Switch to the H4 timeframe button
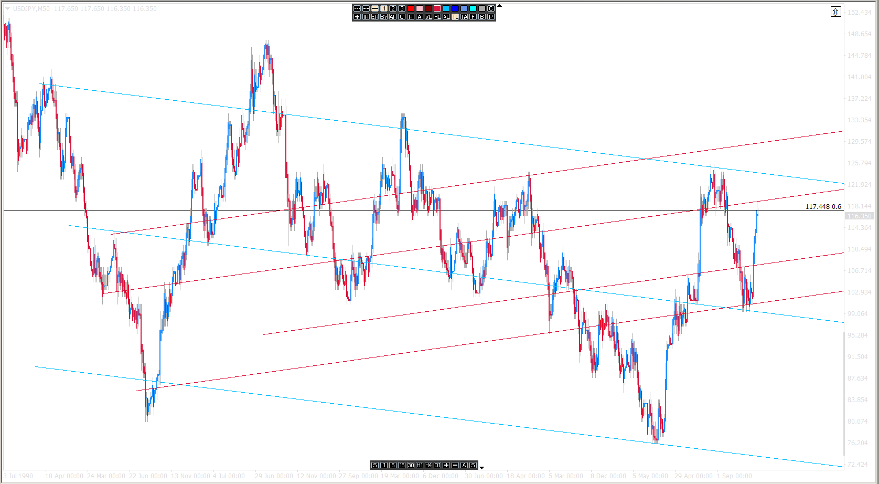 pos(428,465)
